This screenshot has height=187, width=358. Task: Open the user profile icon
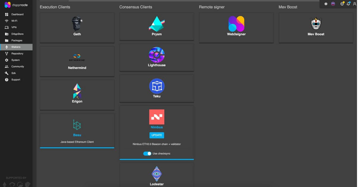click(354, 4)
